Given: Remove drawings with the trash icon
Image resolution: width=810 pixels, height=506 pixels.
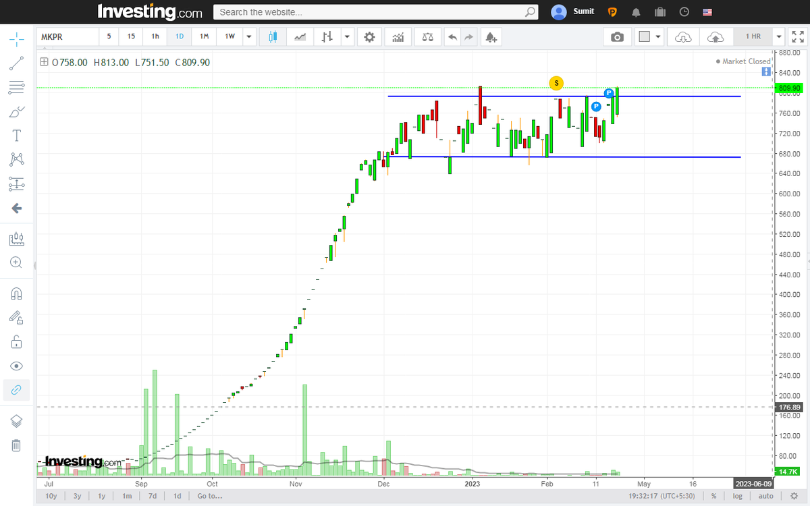Looking at the screenshot, I should [x=16, y=445].
